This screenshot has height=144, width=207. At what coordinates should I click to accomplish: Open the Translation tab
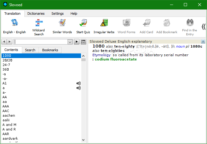pos(12,14)
